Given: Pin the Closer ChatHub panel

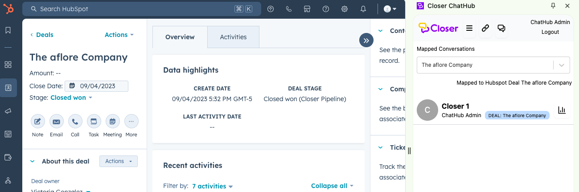Looking at the screenshot, I should (553, 6).
